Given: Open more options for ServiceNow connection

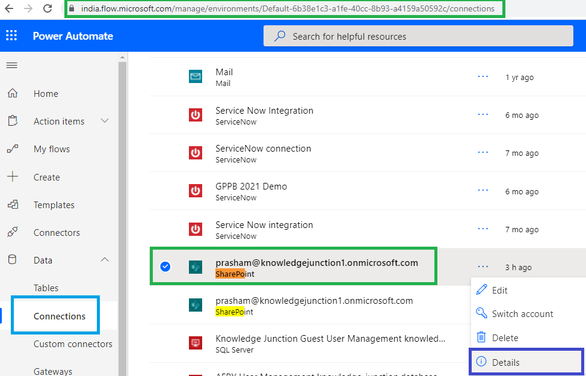Looking at the screenshot, I should point(483,152).
